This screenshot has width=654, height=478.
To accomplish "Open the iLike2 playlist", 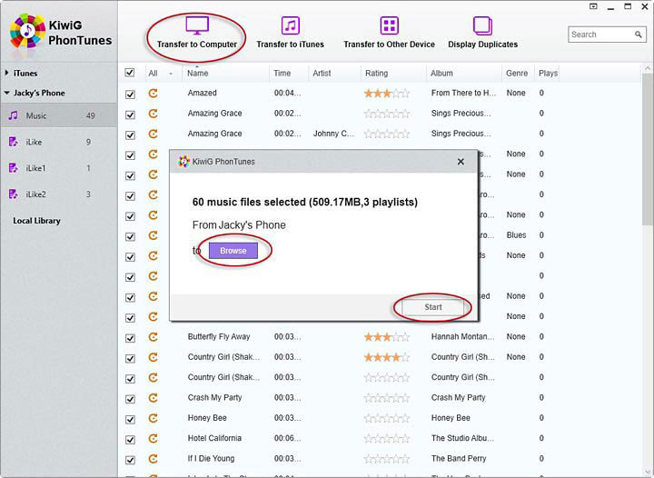I will tap(58, 194).
